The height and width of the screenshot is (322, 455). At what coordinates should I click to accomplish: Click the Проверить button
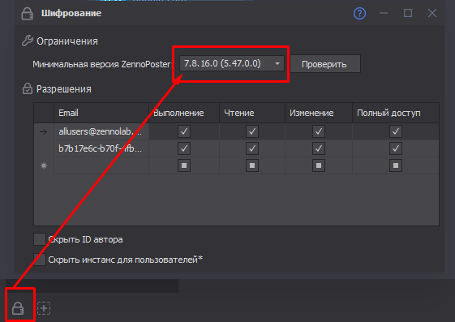tap(325, 64)
